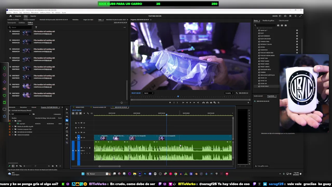Open Marcadores menu

(x=35, y=12)
